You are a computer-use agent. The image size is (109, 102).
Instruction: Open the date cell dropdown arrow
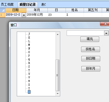24,15
